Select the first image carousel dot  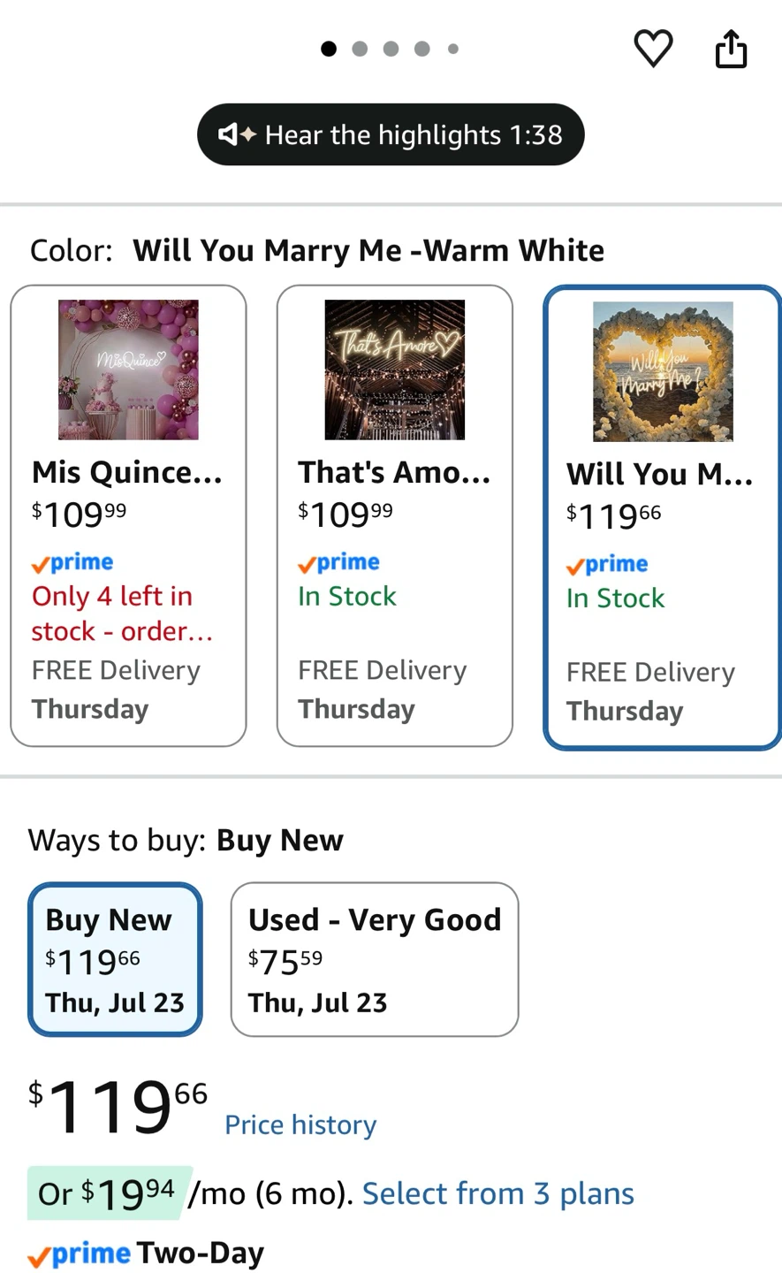[329, 49]
